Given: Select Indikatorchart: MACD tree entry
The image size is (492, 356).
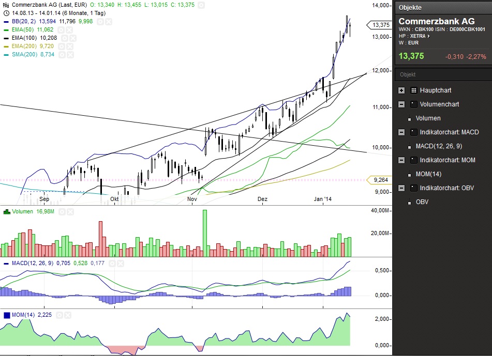Looking at the screenshot, I should click(x=450, y=132).
